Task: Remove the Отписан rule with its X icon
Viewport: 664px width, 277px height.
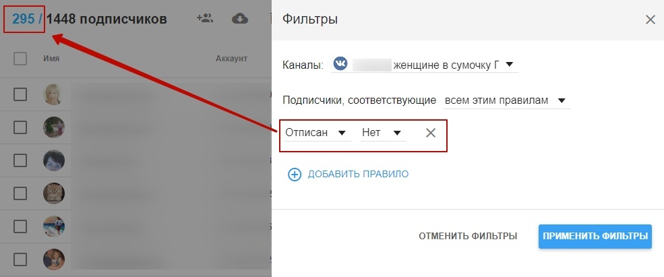Action: (431, 133)
